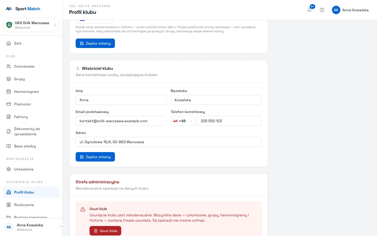377x236 pixels.
Task: Click the file-check icon for Dokumenty do sprawdzenia
Action: point(9,131)
